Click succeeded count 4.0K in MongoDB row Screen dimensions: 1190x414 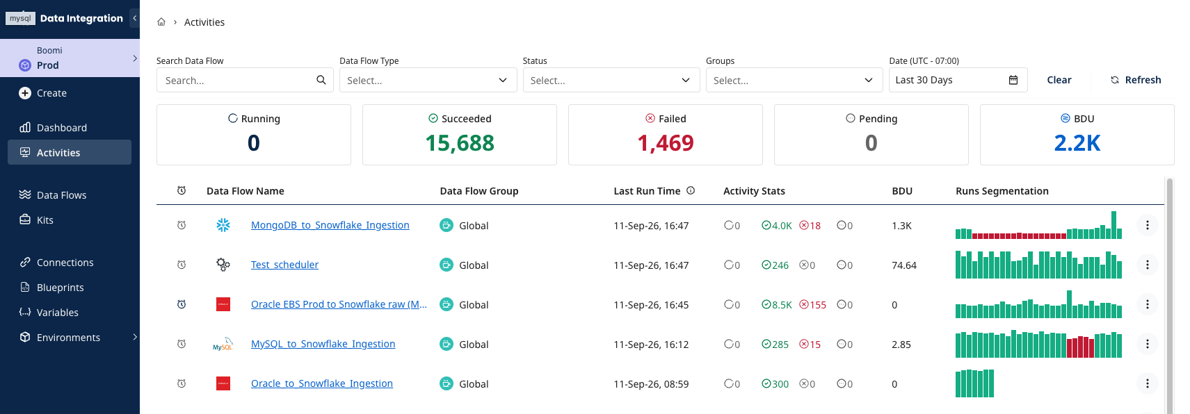coord(777,225)
